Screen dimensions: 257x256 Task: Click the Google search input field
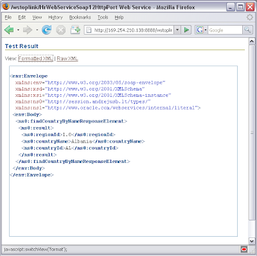225,30
